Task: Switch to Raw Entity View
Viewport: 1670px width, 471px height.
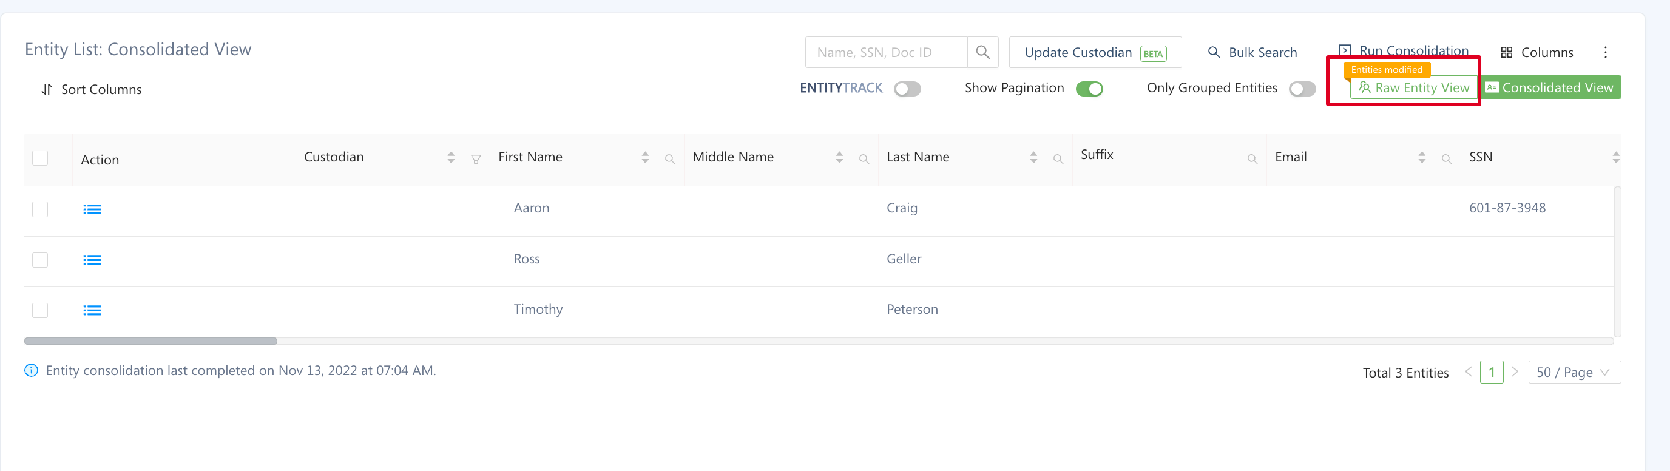Action: [x=1414, y=88]
